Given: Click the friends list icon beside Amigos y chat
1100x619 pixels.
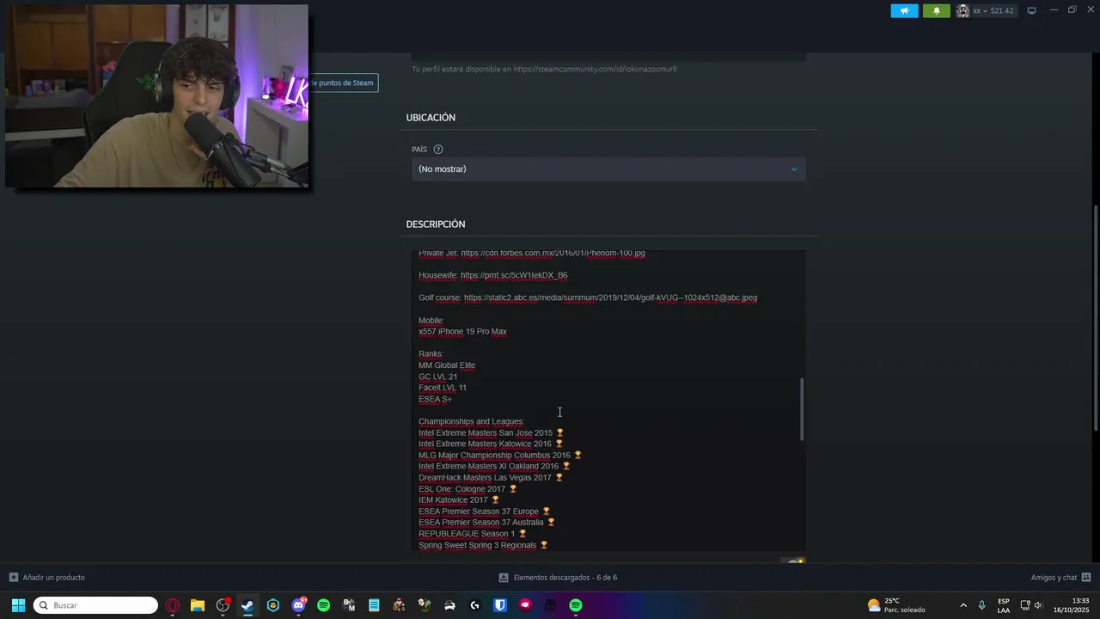Looking at the screenshot, I should pos(1086,578).
